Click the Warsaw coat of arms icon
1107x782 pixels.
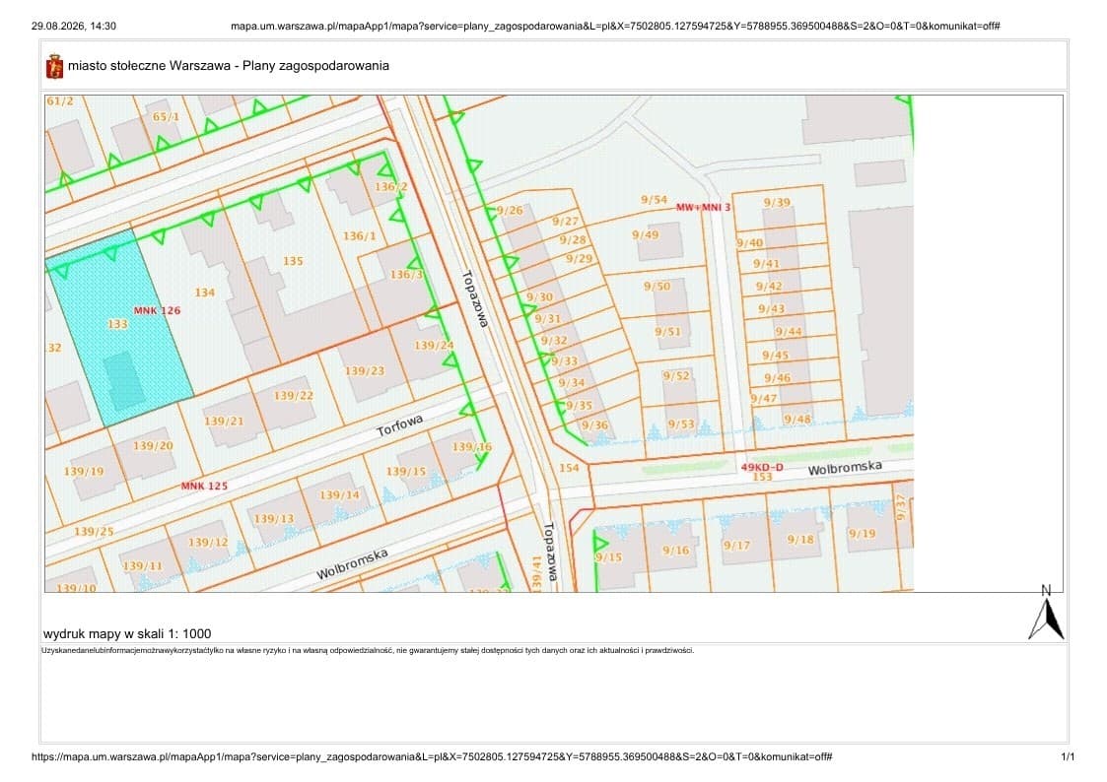53,66
